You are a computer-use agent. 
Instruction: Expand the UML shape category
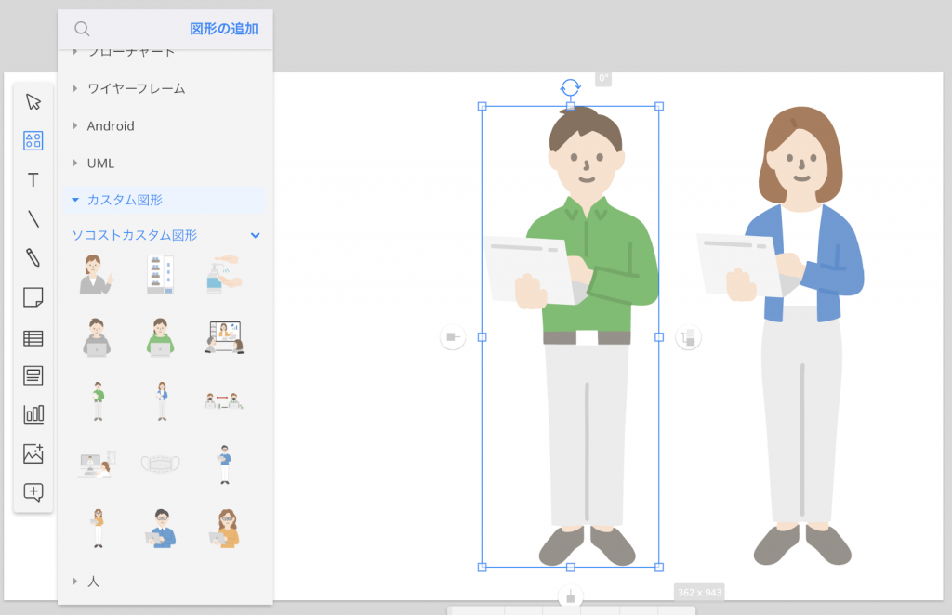pyautogui.click(x=100, y=163)
